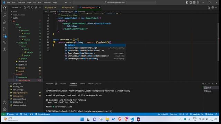Toggle primary side bar layout button

click(x=187, y=2)
